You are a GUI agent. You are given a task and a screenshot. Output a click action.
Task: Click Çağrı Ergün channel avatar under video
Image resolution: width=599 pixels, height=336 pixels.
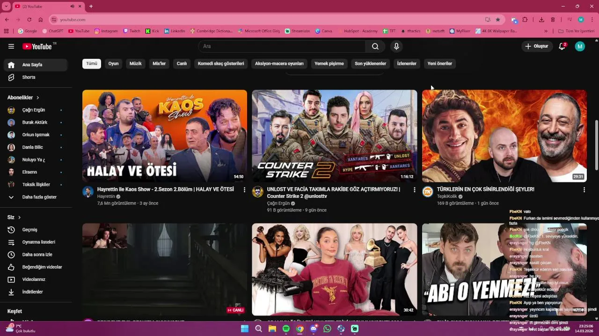[x=258, y=192]
